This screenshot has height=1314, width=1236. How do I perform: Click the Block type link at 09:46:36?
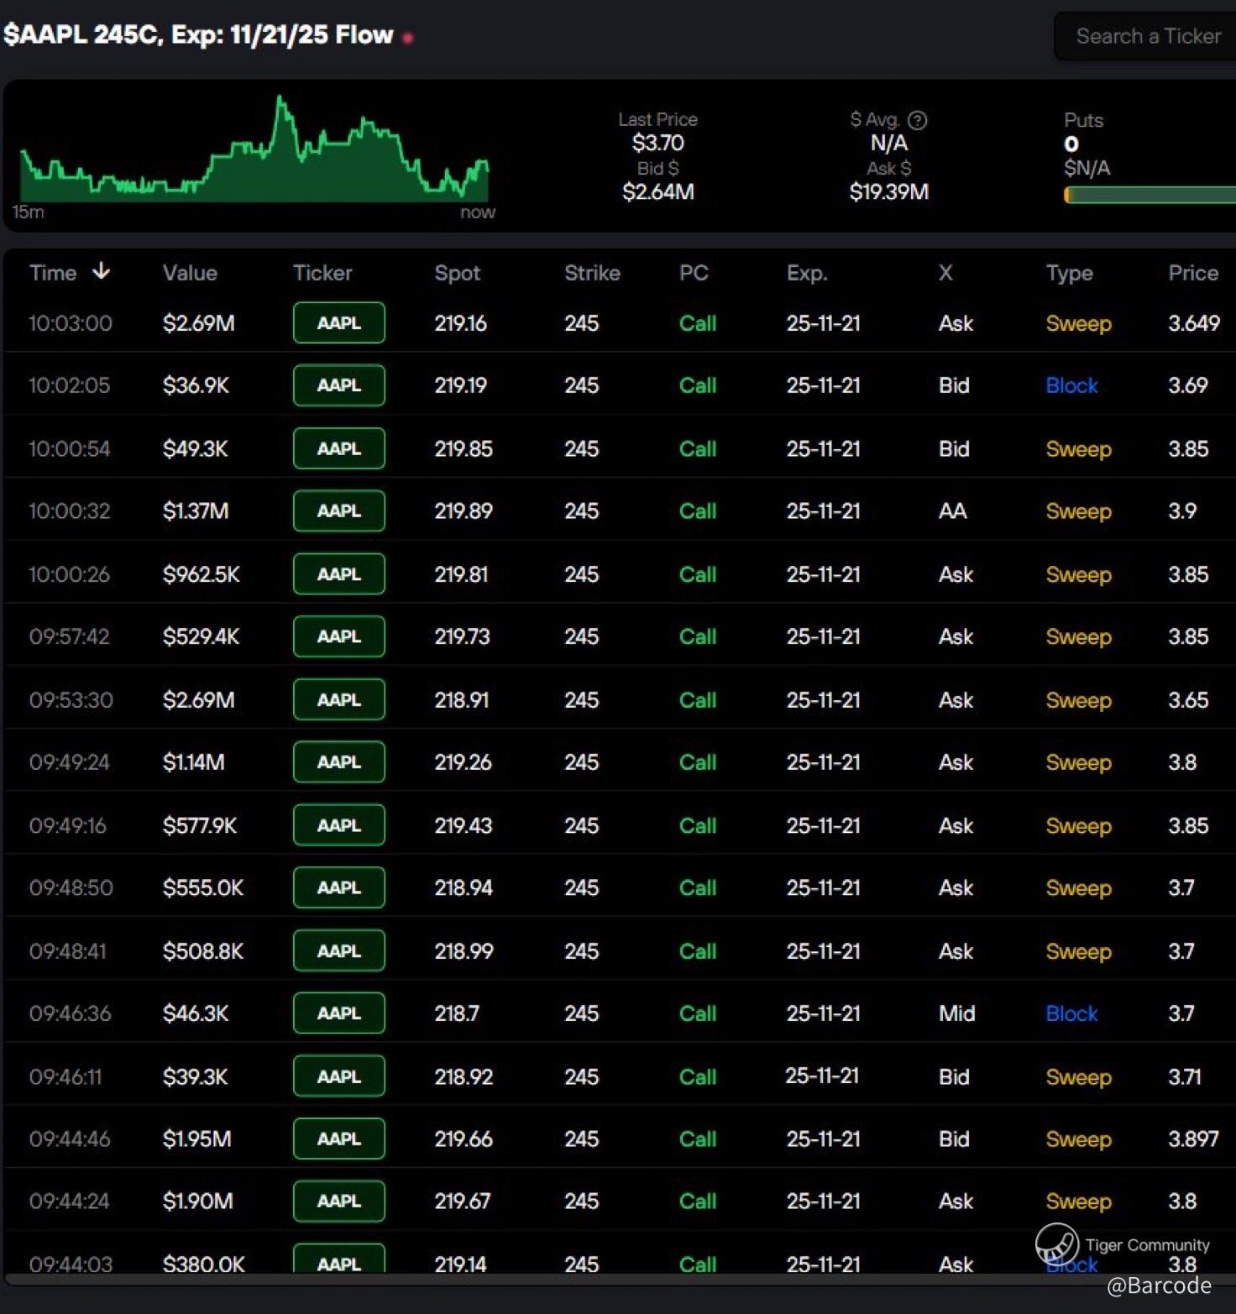1071,1013
